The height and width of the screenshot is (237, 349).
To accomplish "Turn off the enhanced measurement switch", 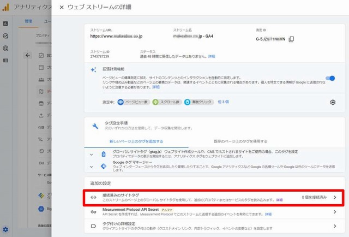I will [330, 78].
